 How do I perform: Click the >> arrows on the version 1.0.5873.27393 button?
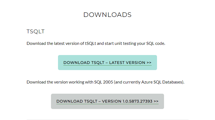pyautogui.click(x=156, y=101)
